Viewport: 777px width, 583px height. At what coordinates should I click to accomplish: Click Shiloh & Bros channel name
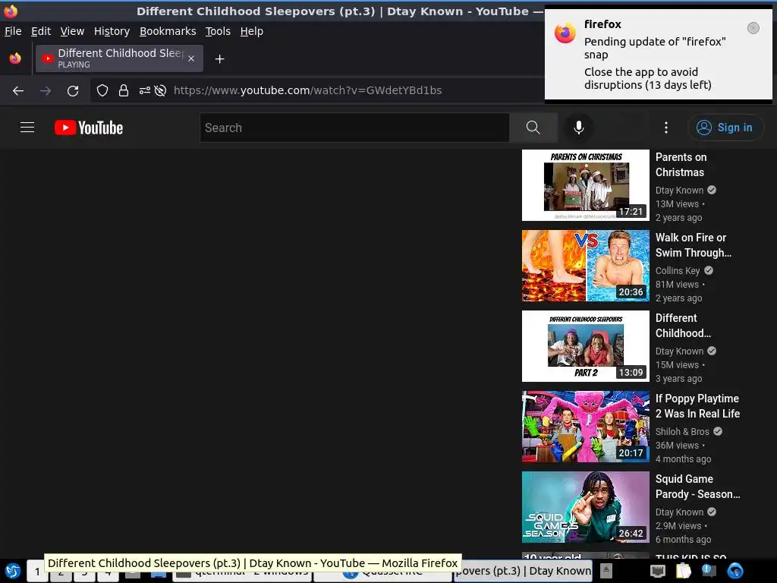[x=682, y=431]
